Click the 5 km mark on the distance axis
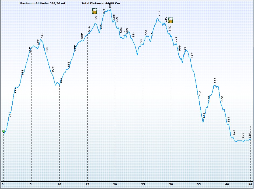 click(x=31, y=184)
